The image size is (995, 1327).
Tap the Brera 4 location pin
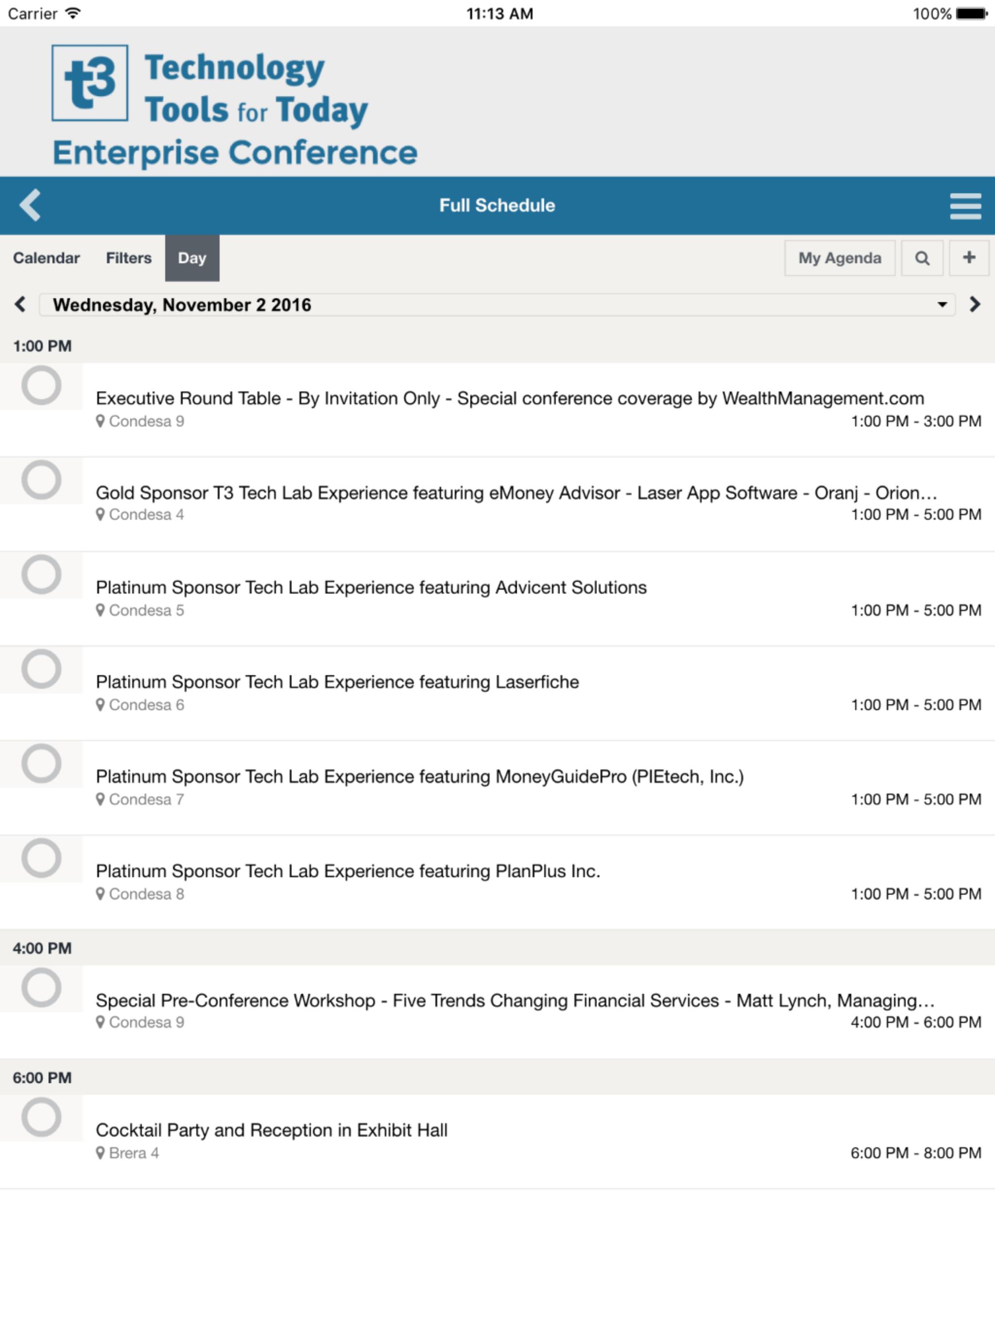coord(100,1153)
